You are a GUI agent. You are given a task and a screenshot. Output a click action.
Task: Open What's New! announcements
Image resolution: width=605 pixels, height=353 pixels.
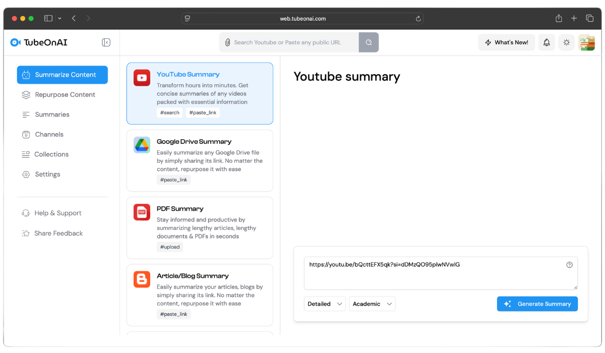[507, 42]
